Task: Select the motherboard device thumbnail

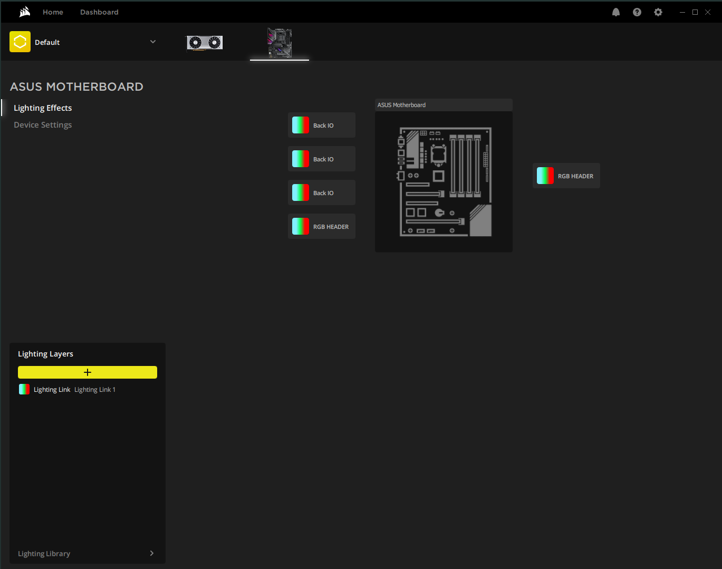Action: 280,43
